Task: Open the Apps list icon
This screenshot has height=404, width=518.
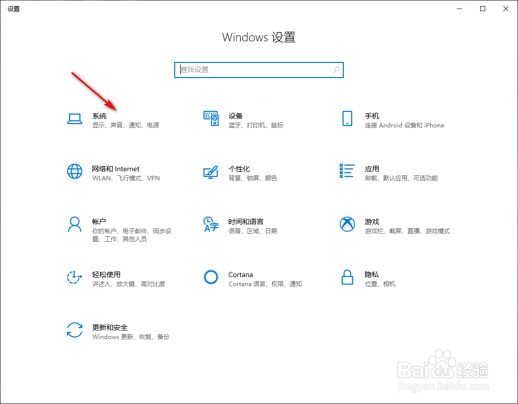Action: click(x=347, y=171)
